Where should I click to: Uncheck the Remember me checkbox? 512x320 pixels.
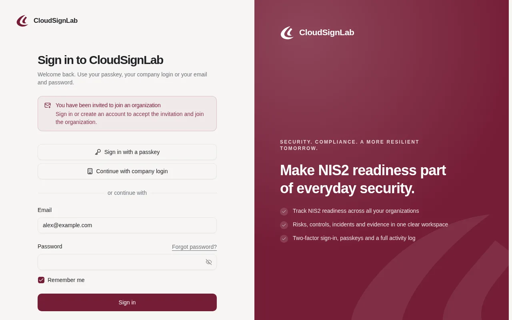tap(41, 280)
